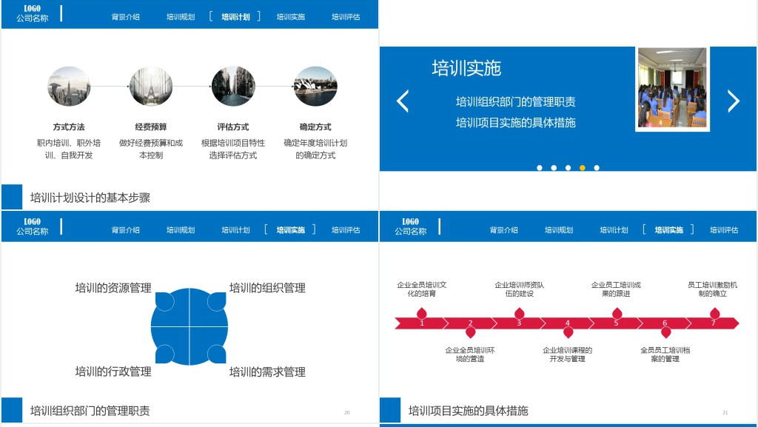
Task: Click the classroom training photo thumbnail
Action: pyautogui.click(x=672, y=89)
